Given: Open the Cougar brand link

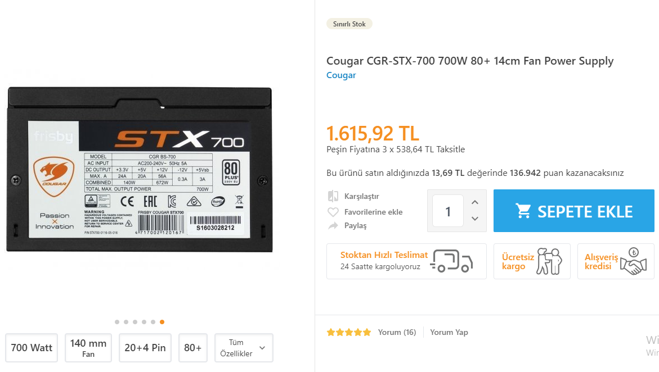Looking at the screenshot, I should click(341, 75).
